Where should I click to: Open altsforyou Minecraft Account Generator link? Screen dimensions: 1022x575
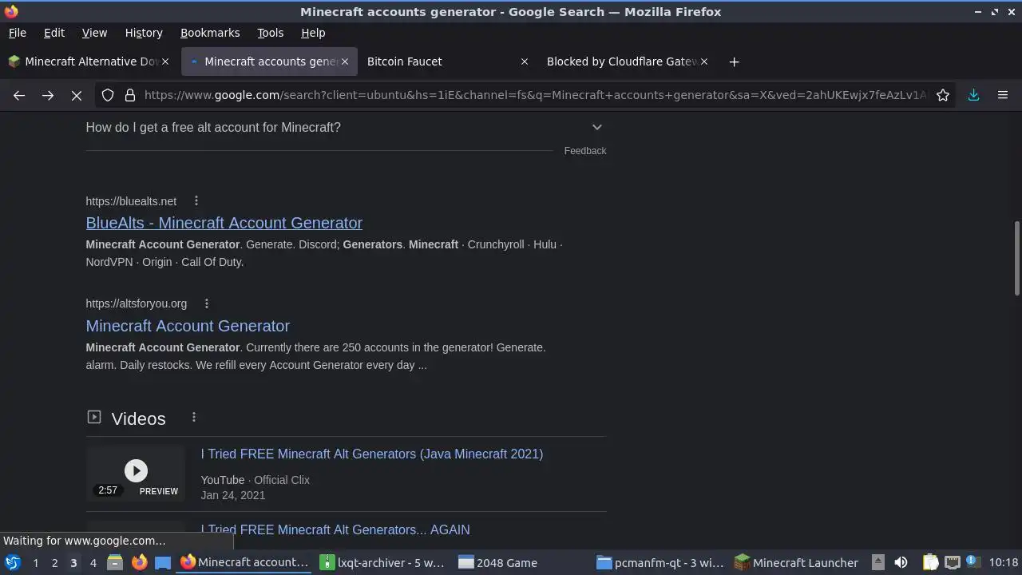(x=188, y=326)
